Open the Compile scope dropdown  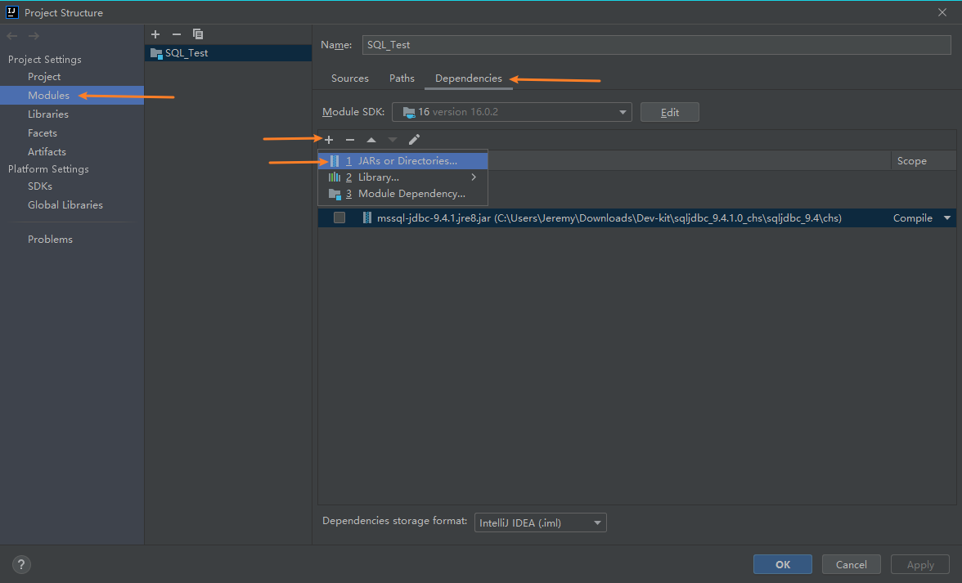click(x=946, y=218)
